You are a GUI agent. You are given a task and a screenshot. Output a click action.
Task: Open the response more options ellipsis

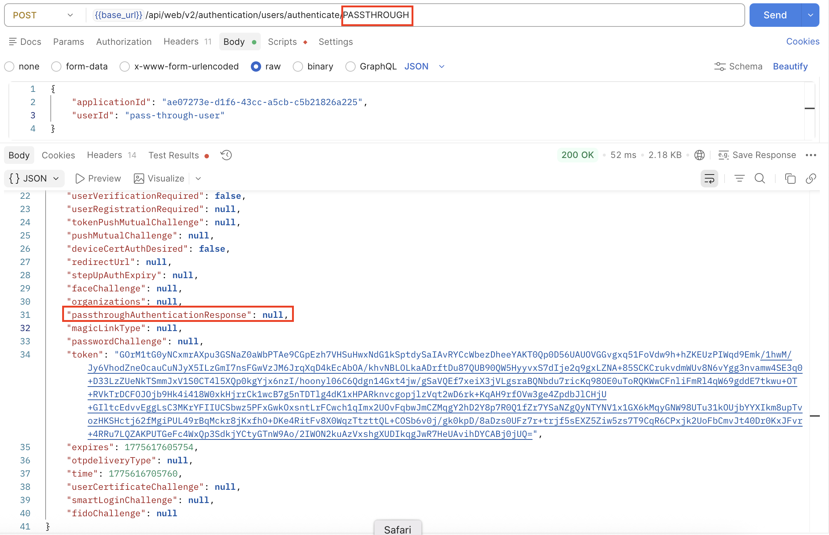click(x=811, y=155)
